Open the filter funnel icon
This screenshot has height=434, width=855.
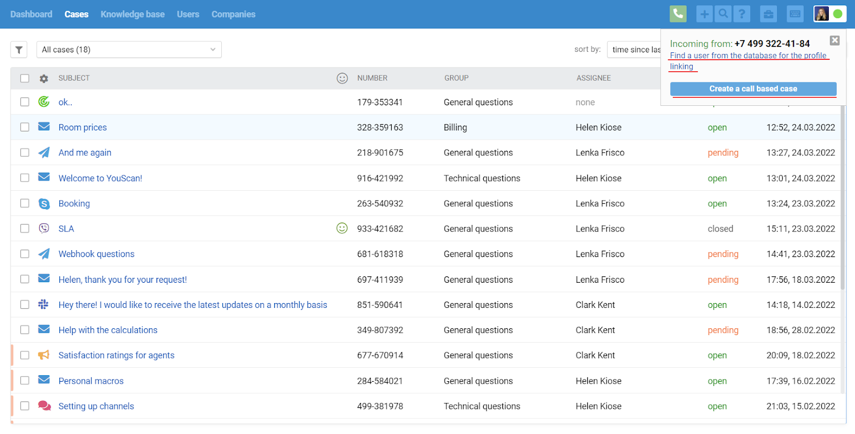(19, 50)
